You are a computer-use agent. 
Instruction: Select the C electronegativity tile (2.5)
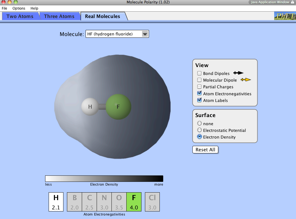89,202
